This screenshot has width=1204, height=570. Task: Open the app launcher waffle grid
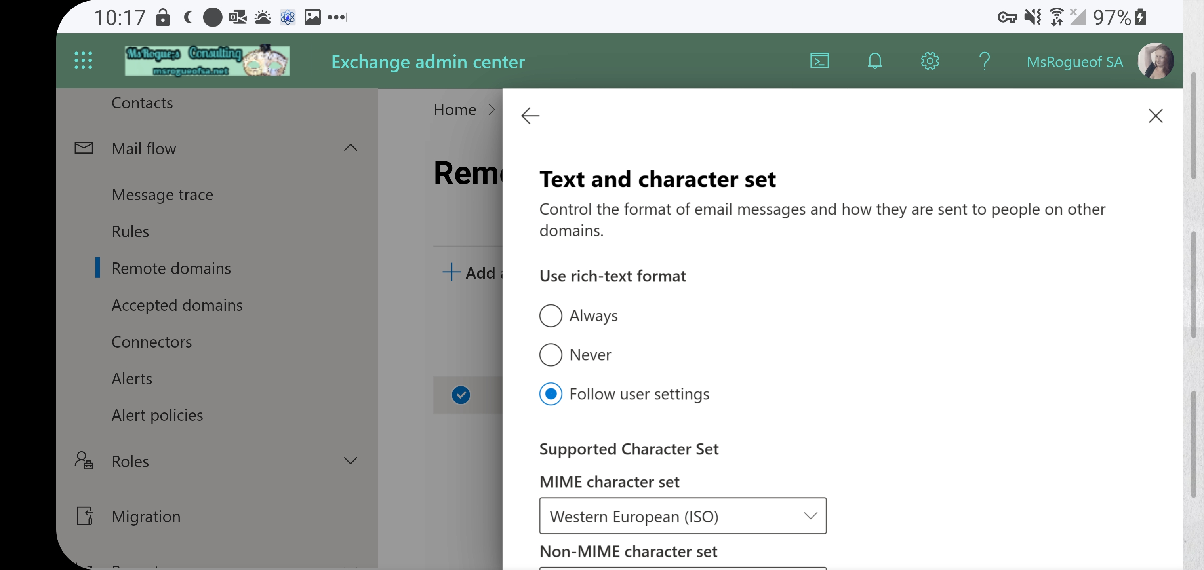point(83,61)
